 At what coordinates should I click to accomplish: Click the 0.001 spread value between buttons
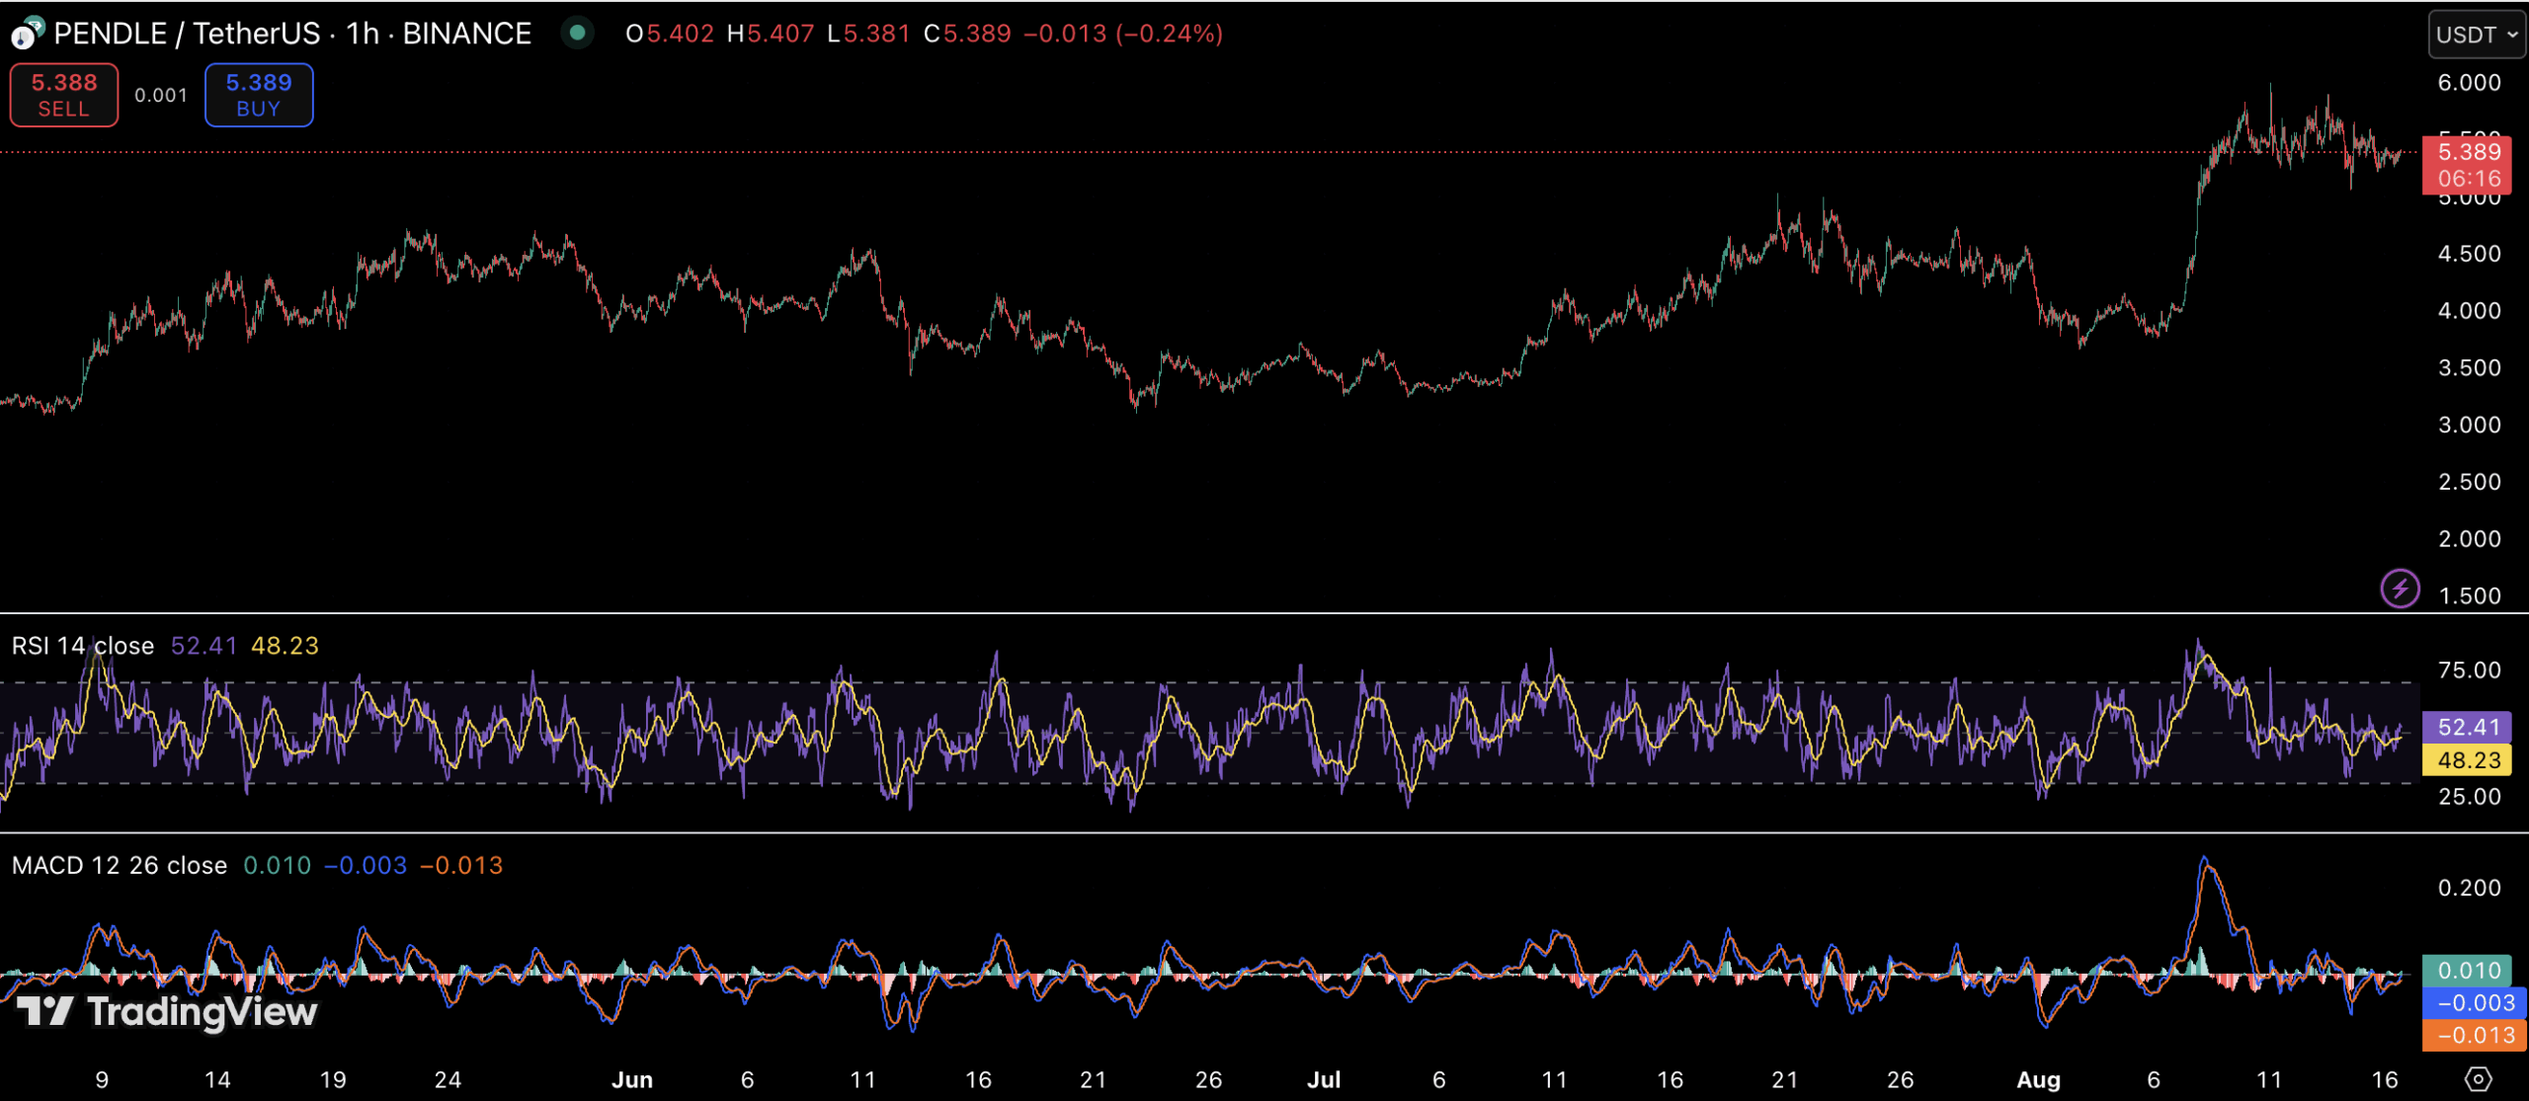pyautogui.click(x=161, y=96)
